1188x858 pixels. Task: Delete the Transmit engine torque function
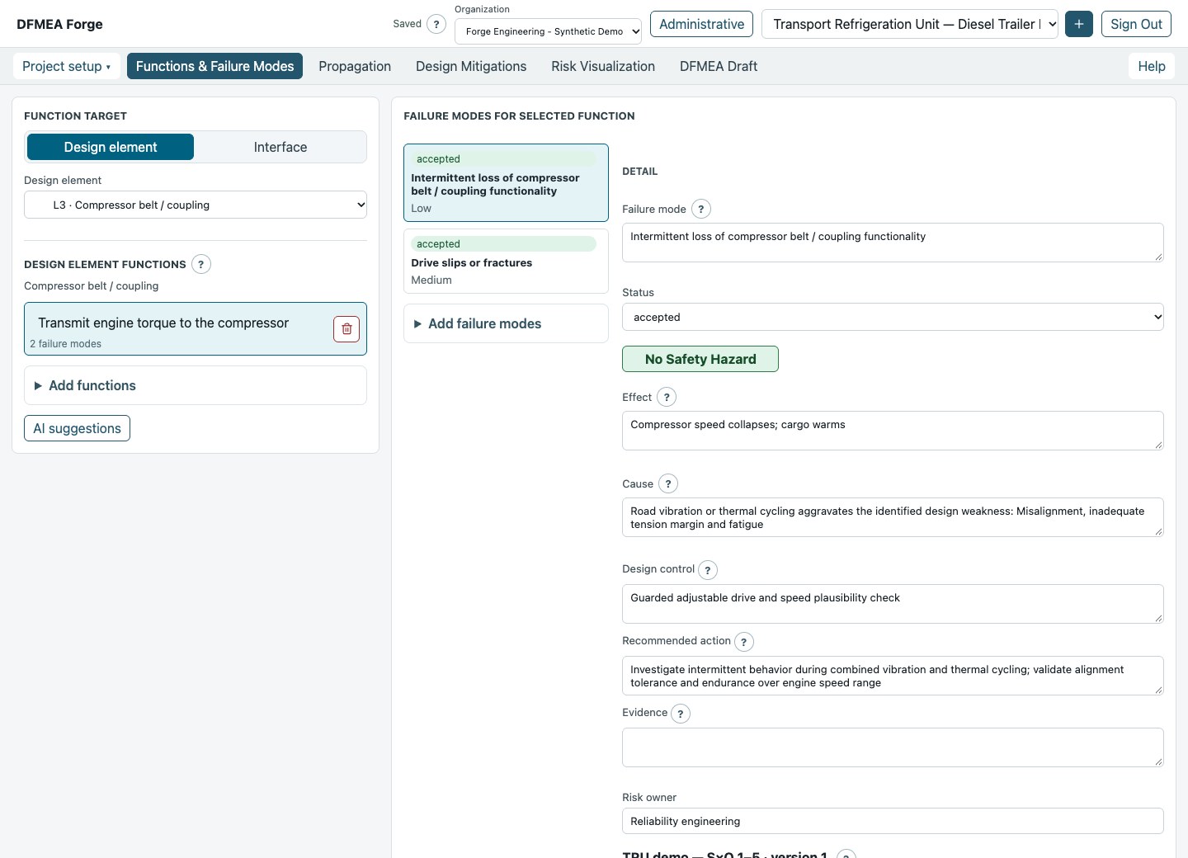tap(346, 328)
